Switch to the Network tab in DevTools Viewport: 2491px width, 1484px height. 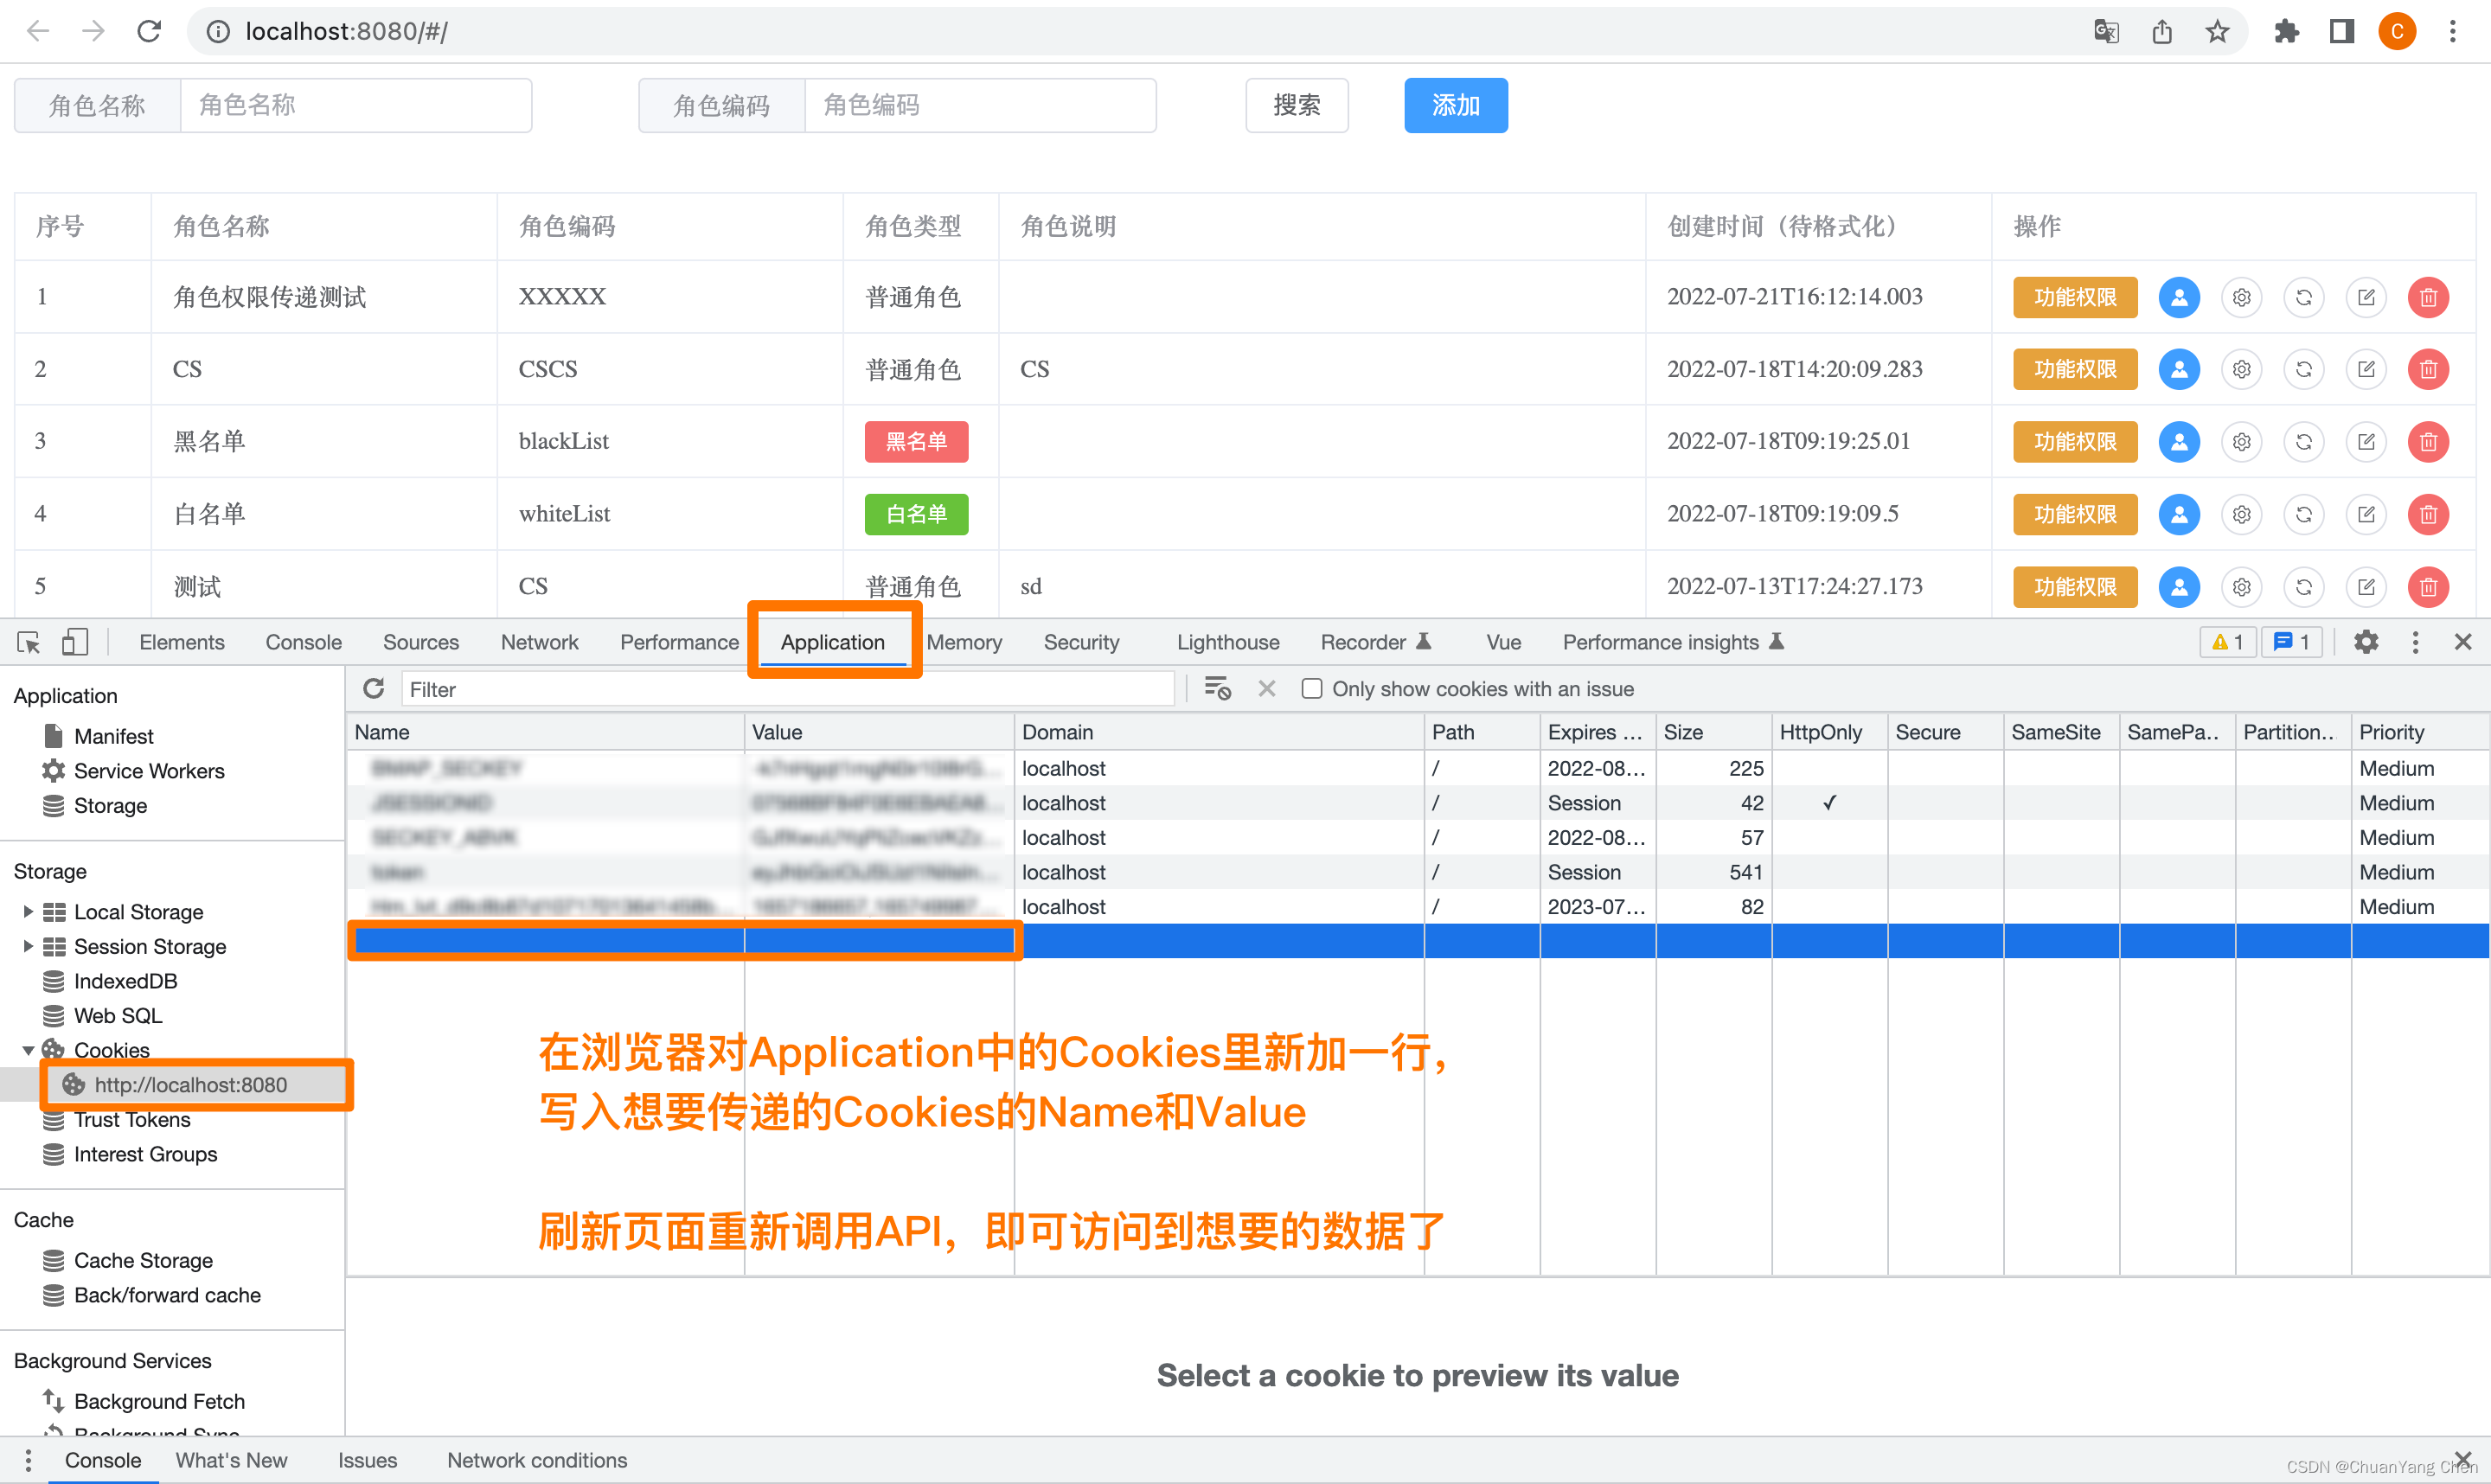537,642
